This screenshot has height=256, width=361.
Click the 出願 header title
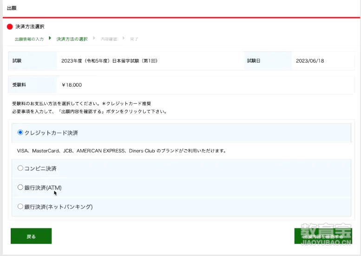pyautogui.click(x=12, y=8)
